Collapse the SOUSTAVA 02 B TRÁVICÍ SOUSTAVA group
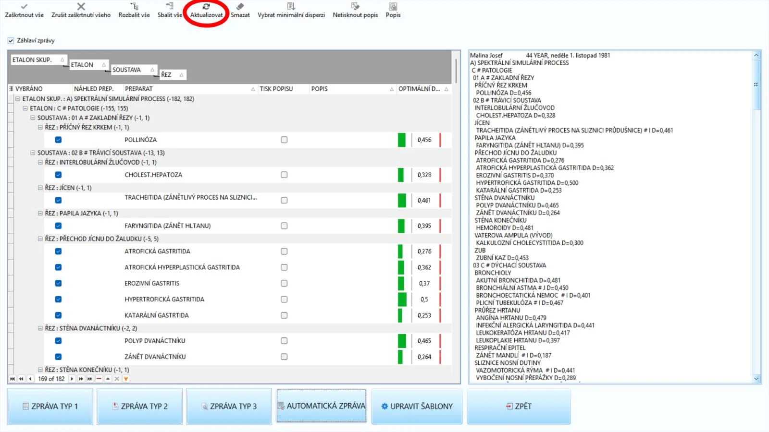This screenshot has width=769, height=432. pyautogui.click(x=33, y=153)
